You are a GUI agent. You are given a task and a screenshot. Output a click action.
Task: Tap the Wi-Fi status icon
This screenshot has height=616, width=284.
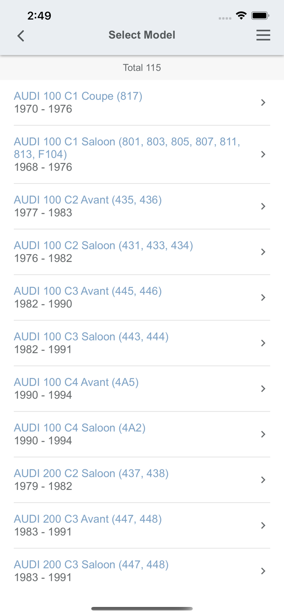click(241, 16)
